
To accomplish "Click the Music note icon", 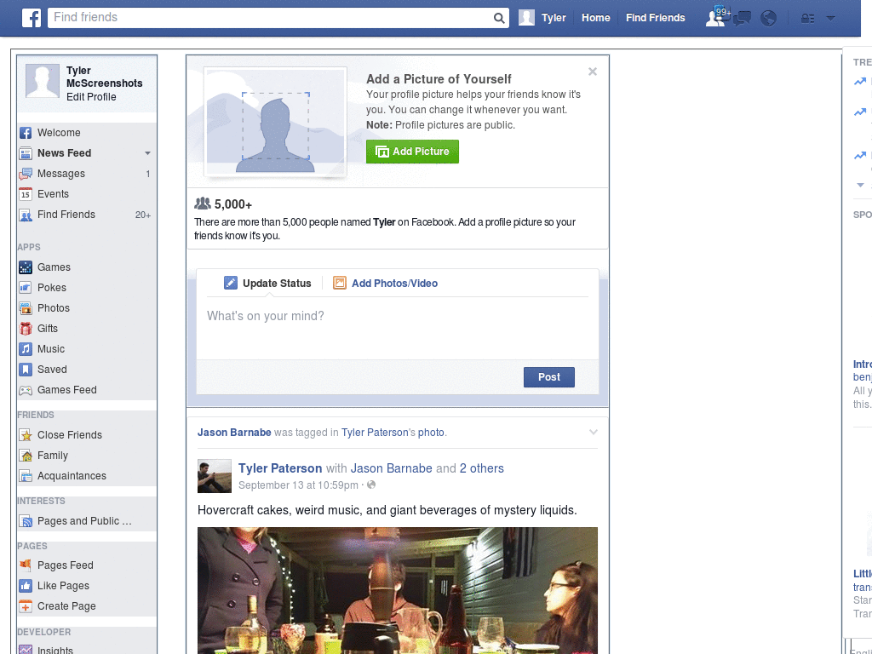I will click(x=26, y=349).
